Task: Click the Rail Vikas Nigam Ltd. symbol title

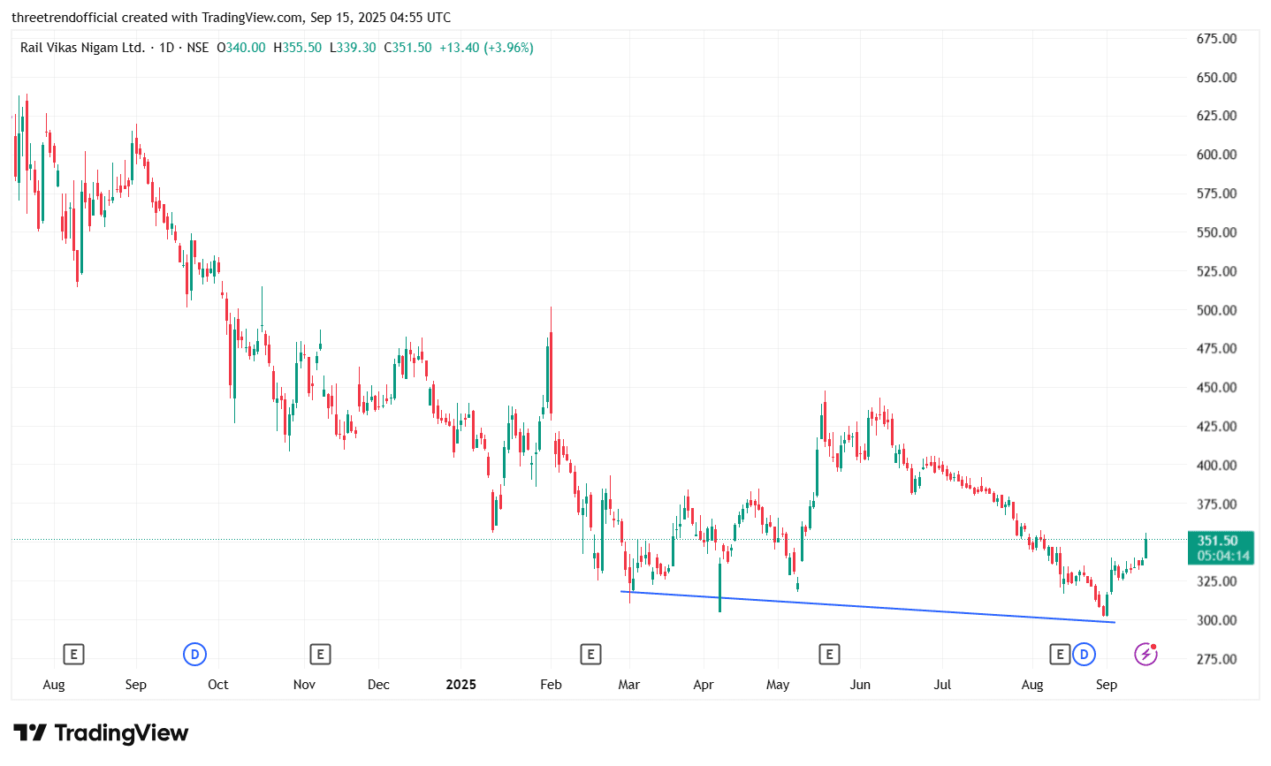Action: 82,48
